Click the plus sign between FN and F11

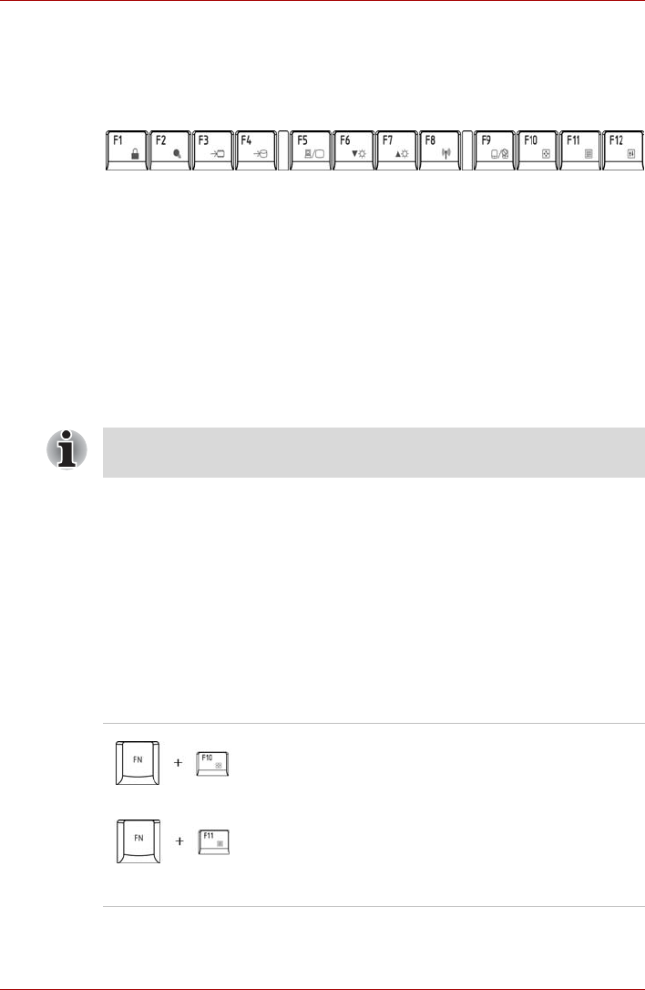tap(177, 841)
